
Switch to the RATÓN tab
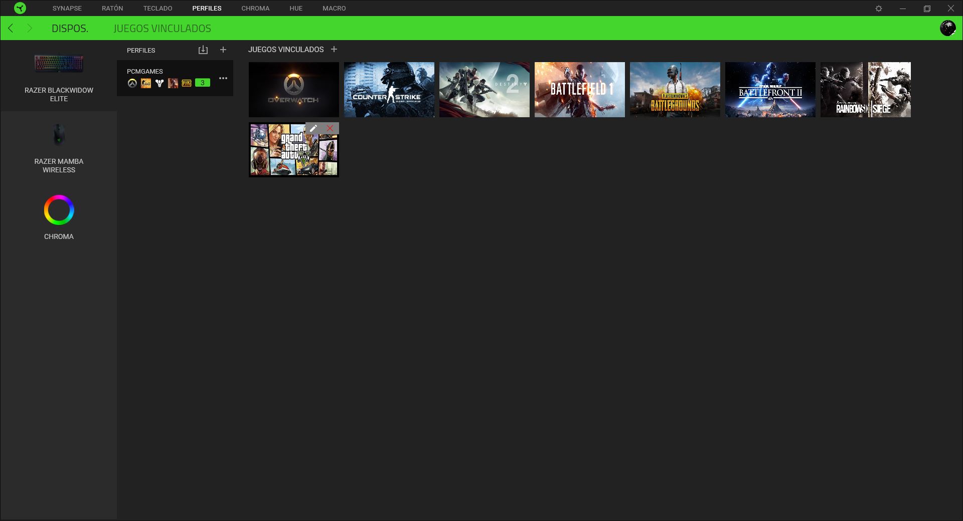point(112,9)
